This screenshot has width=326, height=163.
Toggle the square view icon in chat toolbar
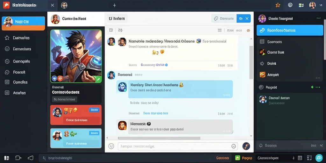click(111, 30)
